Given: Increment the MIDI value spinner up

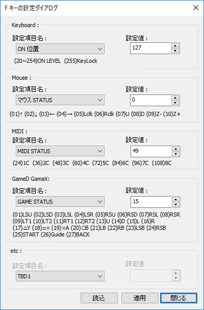Looking at the screenshot, I should pos(175,149).
